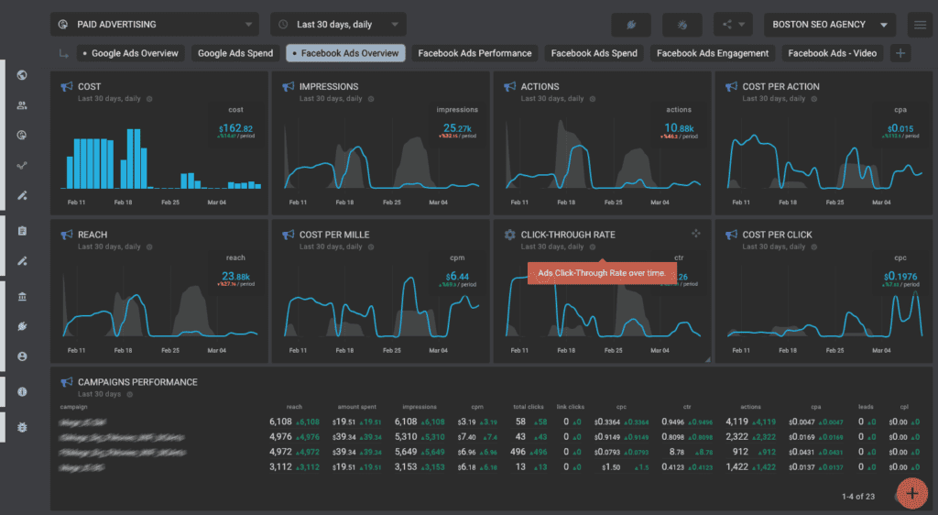Image resolution: width=938 pixels, height=515 pixels.
Task: Click the reach column header in campaigns table
Action: pyautogui.click(x=294, y=407)
